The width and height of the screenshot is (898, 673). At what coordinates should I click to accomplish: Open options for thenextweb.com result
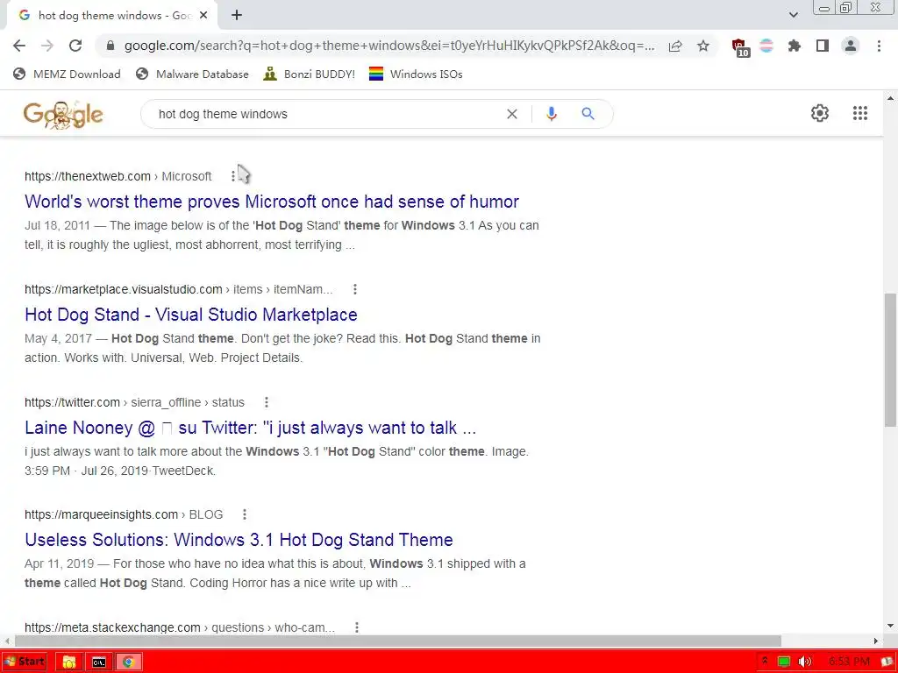pyautogui.click(x=233, y=176)
